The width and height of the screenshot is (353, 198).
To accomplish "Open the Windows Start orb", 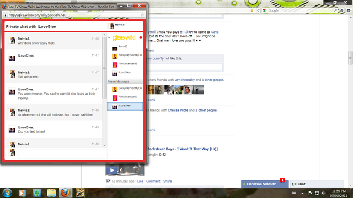I will (x=7, y=193).
